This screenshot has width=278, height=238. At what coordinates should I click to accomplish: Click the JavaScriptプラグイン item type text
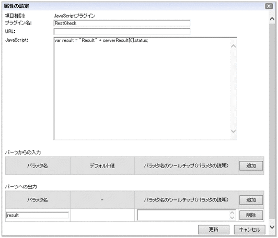point(74,16)
